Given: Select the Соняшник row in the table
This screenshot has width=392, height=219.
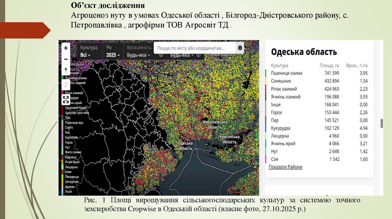Looking at the screenshot, I should (x=319, y=81).
